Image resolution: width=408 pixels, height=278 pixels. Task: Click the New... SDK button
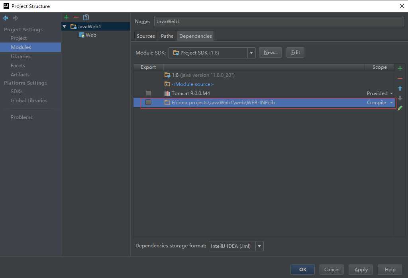[271, 52]
